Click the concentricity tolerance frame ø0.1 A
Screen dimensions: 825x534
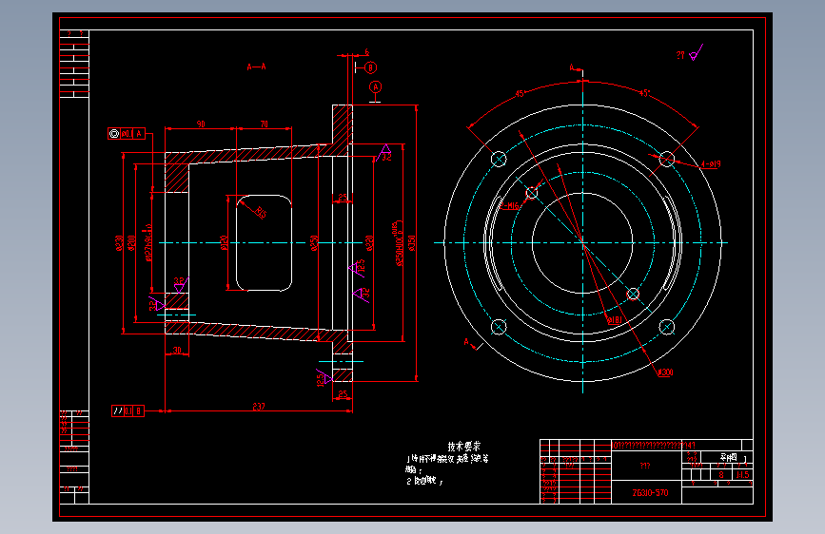click(127, 133)
